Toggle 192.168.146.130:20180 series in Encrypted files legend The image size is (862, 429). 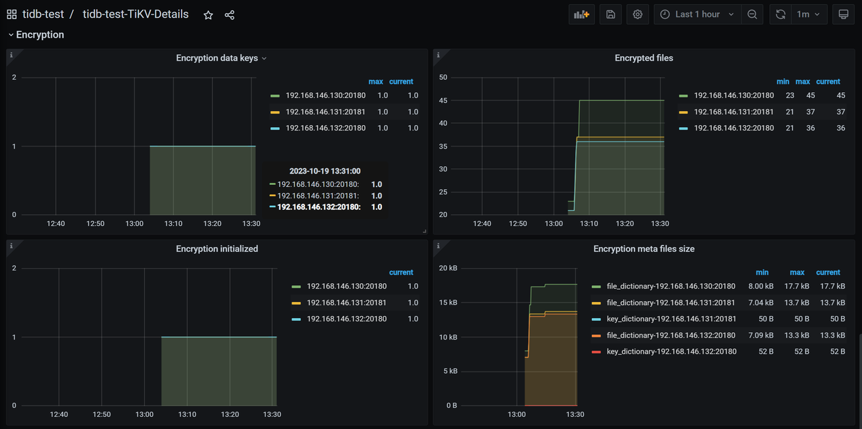733,95
